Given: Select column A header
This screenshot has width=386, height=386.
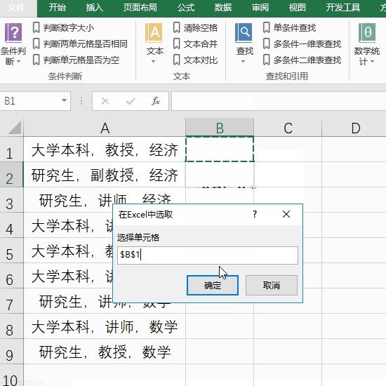Looking at the screenshot, I should coord(105,128).
